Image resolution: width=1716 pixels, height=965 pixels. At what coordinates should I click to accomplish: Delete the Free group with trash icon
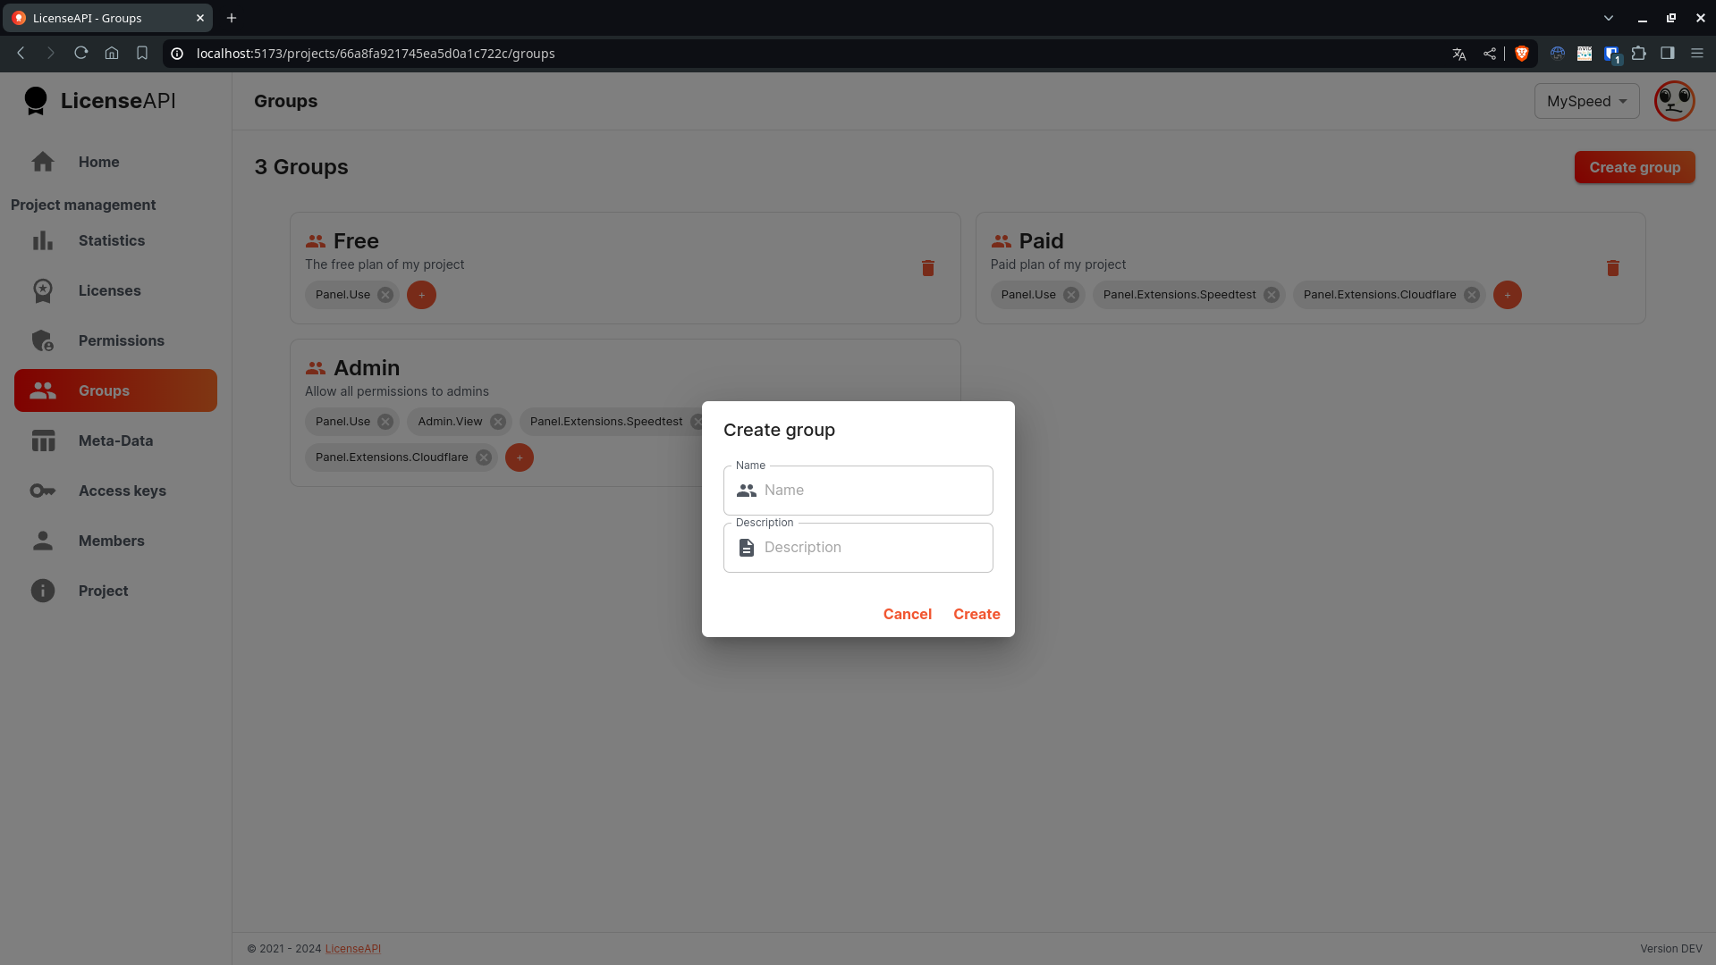click(x=928, y=268)
